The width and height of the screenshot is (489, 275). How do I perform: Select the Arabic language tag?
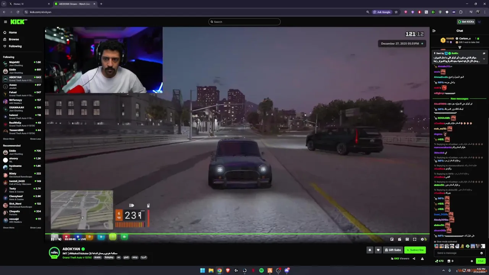pos(98,257)
